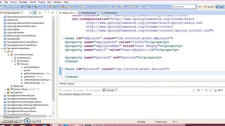Fold the employee bean element
Viewport: 225px width, 126px height.
coord(63,38)
